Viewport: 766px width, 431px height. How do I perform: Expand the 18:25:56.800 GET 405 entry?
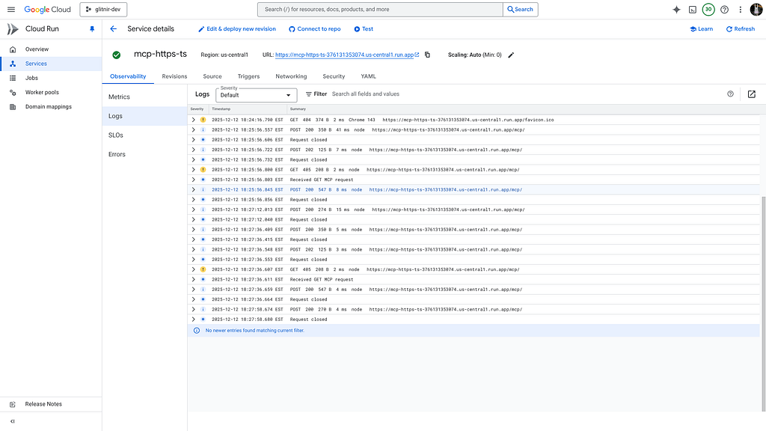[194, 170]
